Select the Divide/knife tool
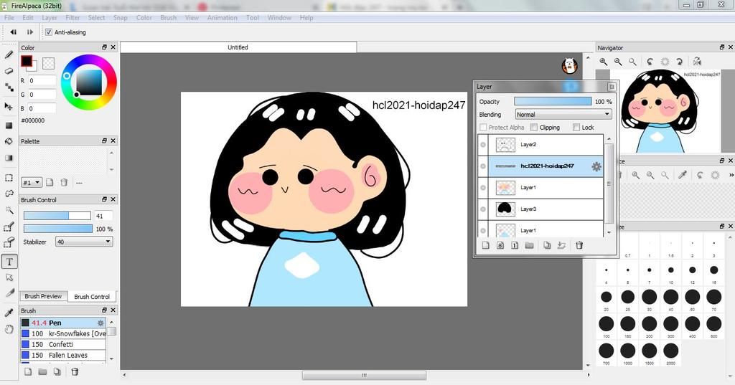The width and height of the screenshot is (735, 385). tap(9, 293)
